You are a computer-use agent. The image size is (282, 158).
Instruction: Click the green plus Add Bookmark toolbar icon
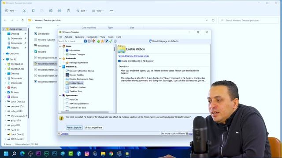coord(98,41)
